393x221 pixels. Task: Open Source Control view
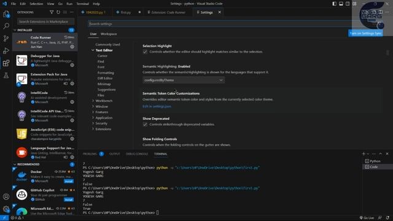click(6, 38)
